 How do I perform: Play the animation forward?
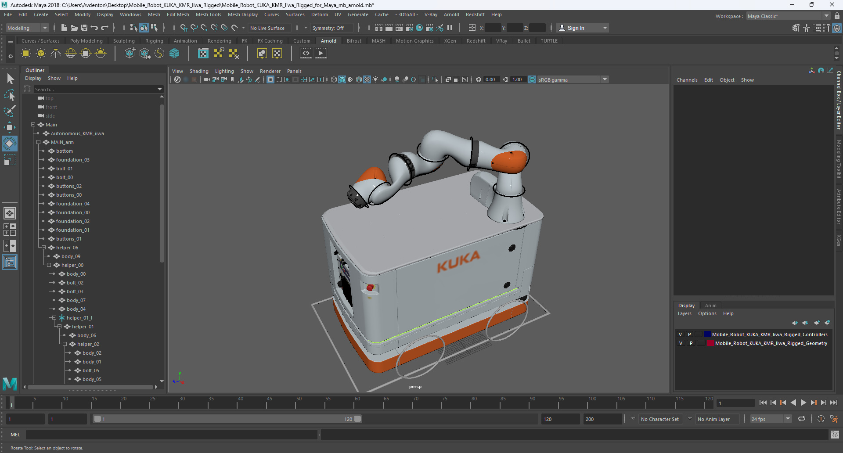point(803,403)
